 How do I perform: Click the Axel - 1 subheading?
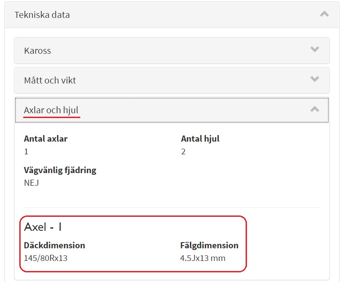pos(43,227)
